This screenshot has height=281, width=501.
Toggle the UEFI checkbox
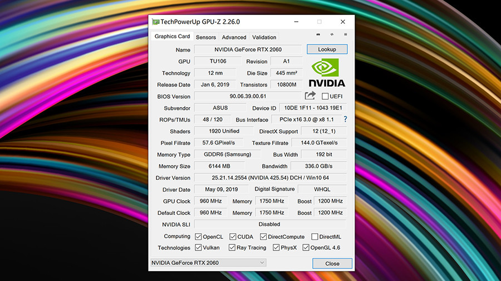[325, 96]
